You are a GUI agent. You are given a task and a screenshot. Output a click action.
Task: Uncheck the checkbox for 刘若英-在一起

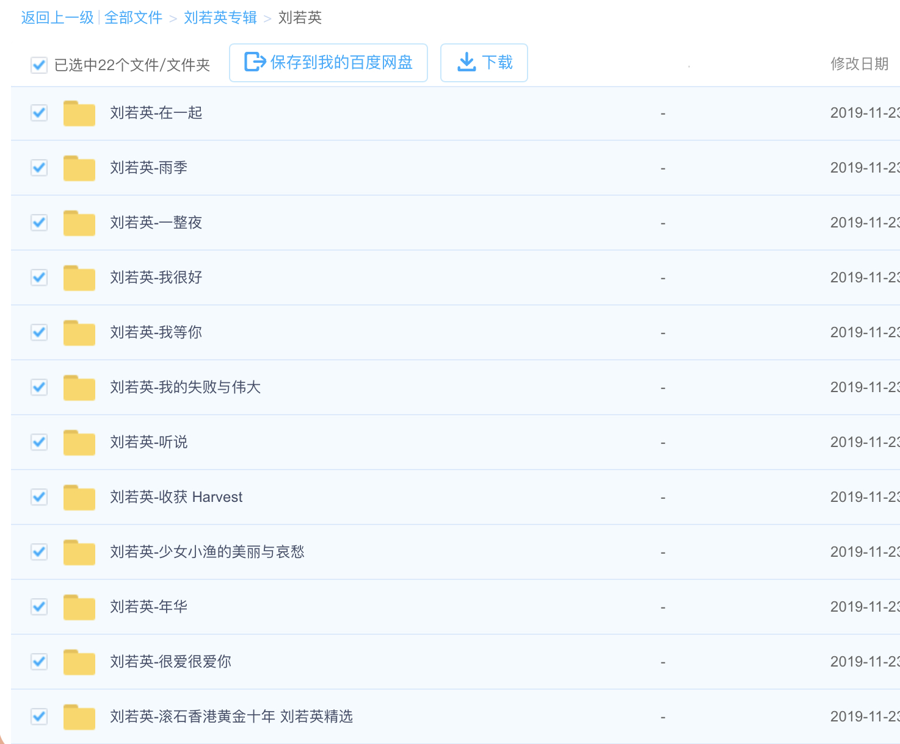pos(39,113)
